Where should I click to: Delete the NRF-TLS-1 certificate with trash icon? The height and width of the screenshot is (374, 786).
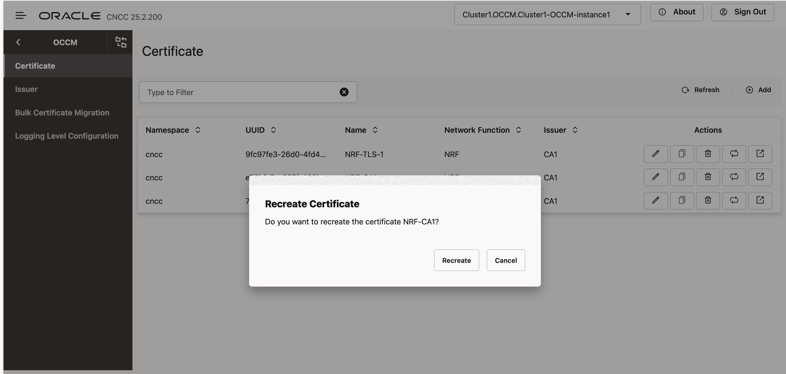(x=708, y=154)
